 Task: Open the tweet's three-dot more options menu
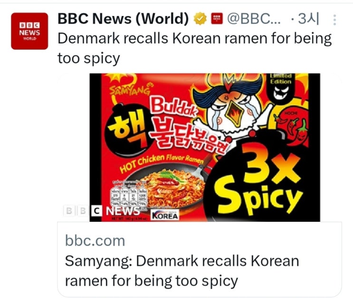pos(335,20)
